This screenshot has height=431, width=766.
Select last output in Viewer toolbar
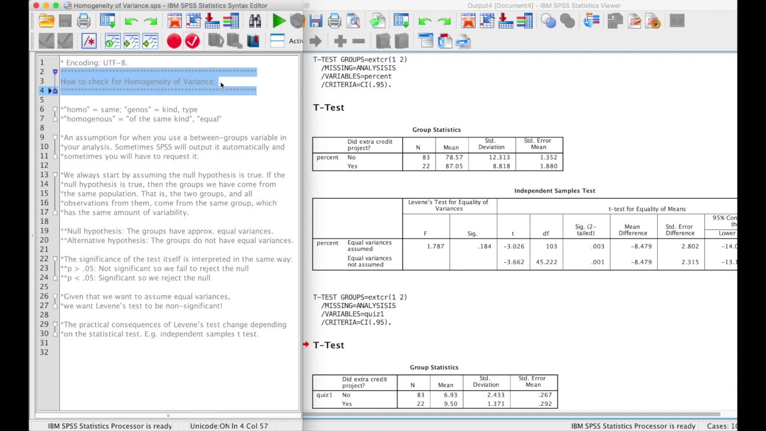[592, 22]
